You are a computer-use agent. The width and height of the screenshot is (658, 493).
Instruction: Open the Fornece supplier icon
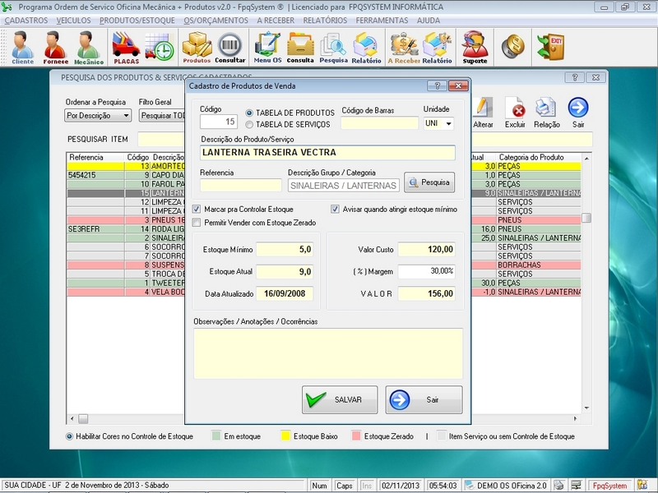tap(55, 48)
